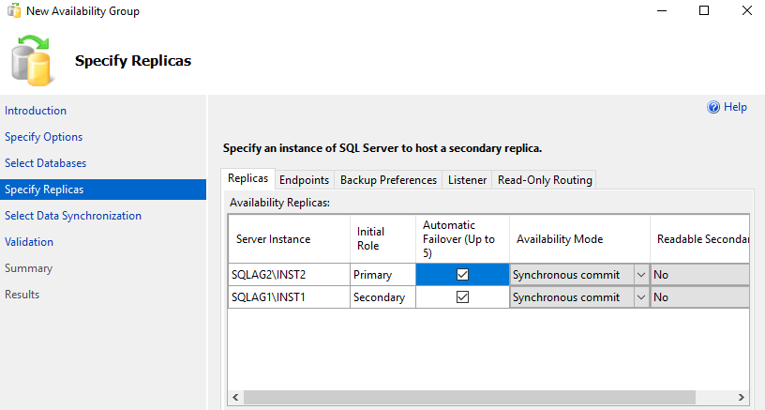Open Availability Mode dropdown for SQLAG2\INST2
The width and height of the screenshot is (765, 410).
(641, 275)
